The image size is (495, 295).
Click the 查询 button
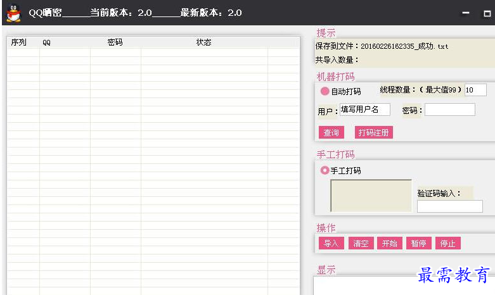pos(331,132)
